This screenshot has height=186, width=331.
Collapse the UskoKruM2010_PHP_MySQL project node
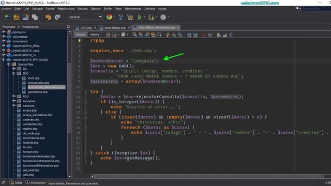click(x=4, y=59)
